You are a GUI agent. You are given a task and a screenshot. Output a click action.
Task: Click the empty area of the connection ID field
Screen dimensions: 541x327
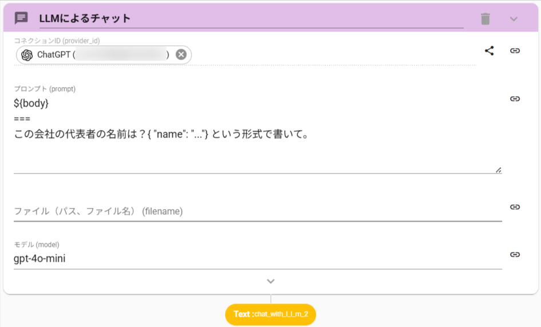coord(332,55)
